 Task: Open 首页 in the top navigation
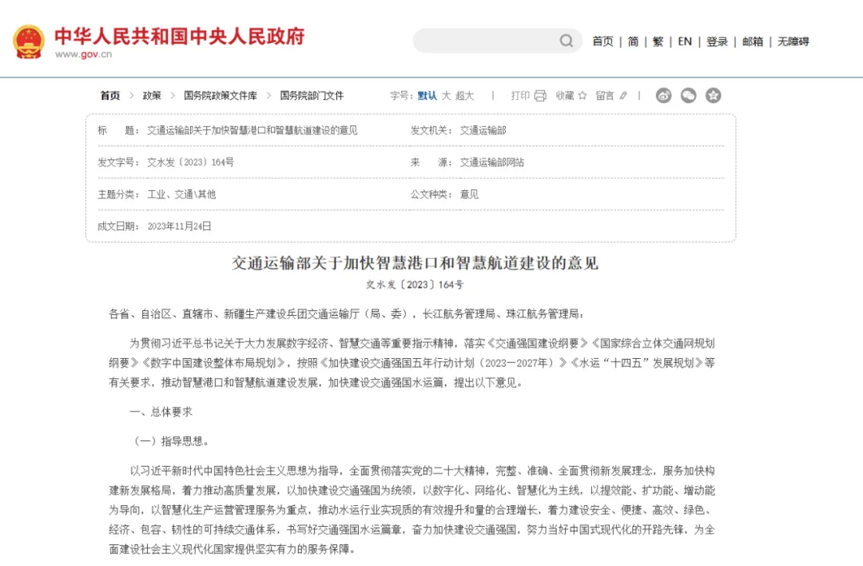point(603,42)
